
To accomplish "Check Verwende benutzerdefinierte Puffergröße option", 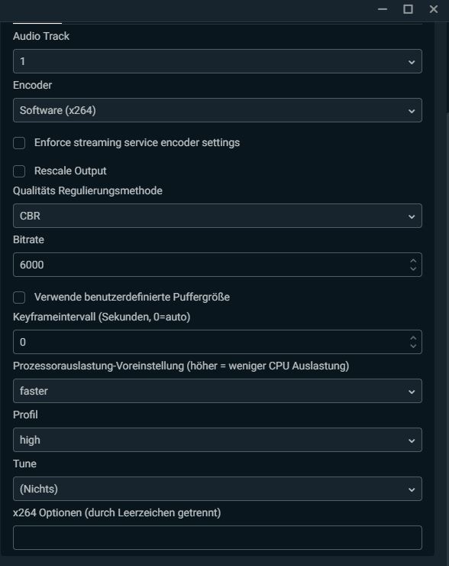I will pos(19,298).
